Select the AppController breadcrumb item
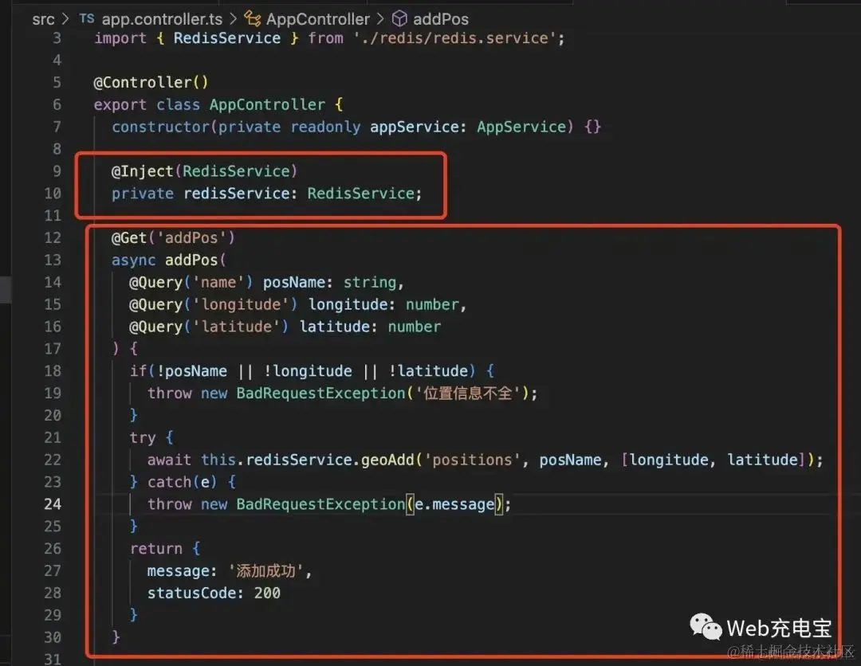Viewport: 861px width, 666px height. [318, 19]
